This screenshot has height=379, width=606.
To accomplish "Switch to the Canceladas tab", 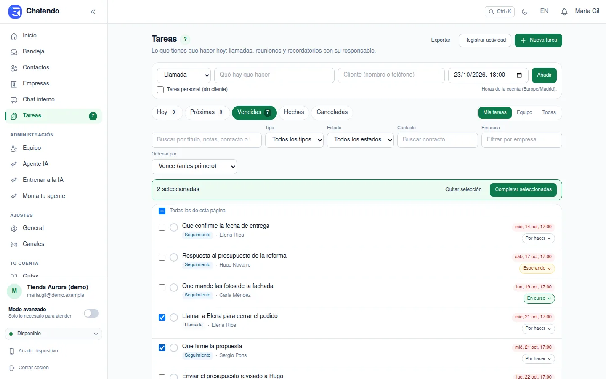I will [332, 112].
